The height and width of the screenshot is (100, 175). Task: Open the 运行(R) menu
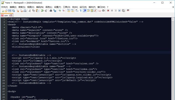[x=83, y=7]
